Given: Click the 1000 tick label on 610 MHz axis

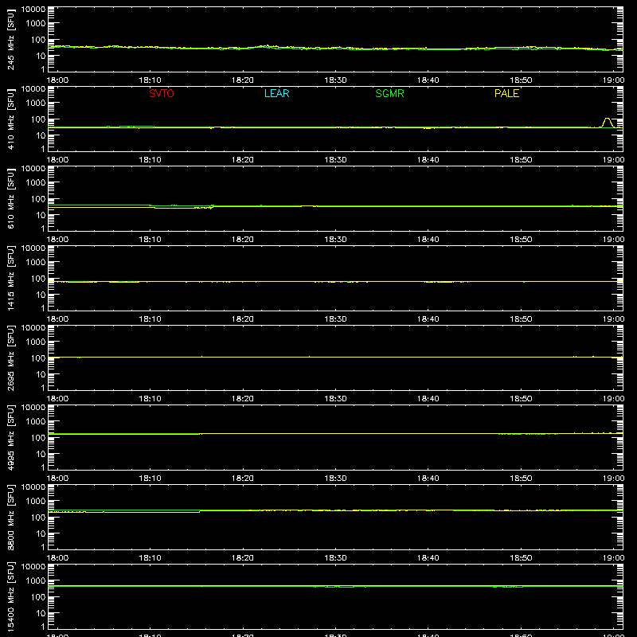Looking at the screenshot, I should click(x=36, y=183).
